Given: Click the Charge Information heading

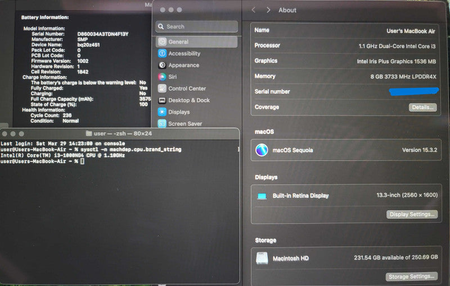Looking at the screenshot, I should [44, 77].
